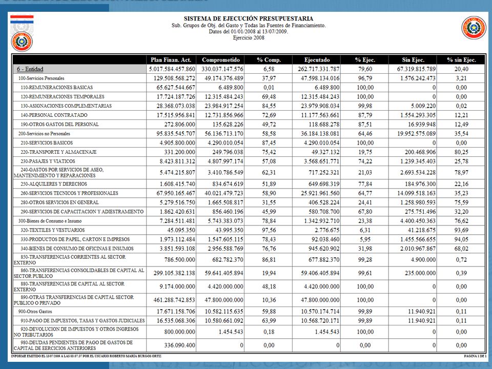Select the row "220-TRANSPORTE Y ALMACENAJE"
Viewport: 492px width, 369px height.
click(x=249, y=152)
